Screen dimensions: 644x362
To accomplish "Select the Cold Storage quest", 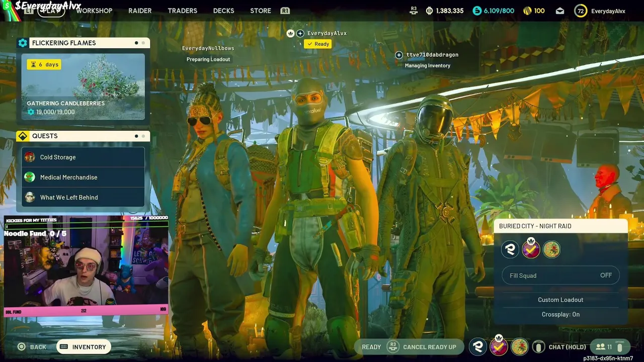I will (x=83, y=157).
